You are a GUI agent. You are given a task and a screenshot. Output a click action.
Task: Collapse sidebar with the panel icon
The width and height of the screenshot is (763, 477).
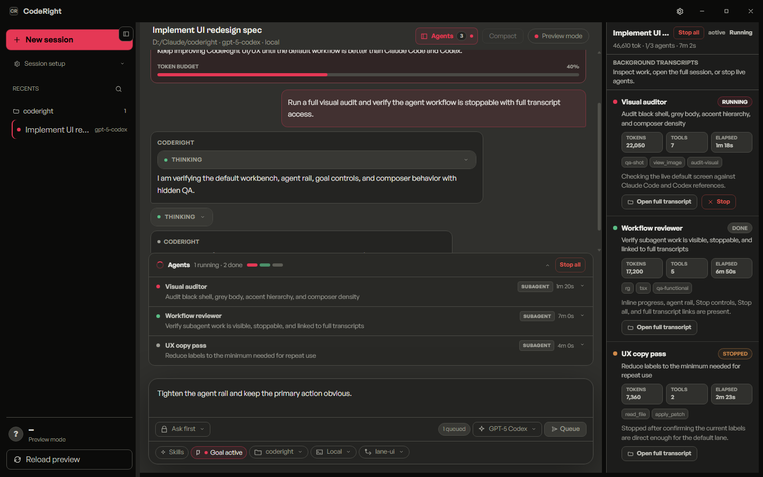(x=126, y=34)
